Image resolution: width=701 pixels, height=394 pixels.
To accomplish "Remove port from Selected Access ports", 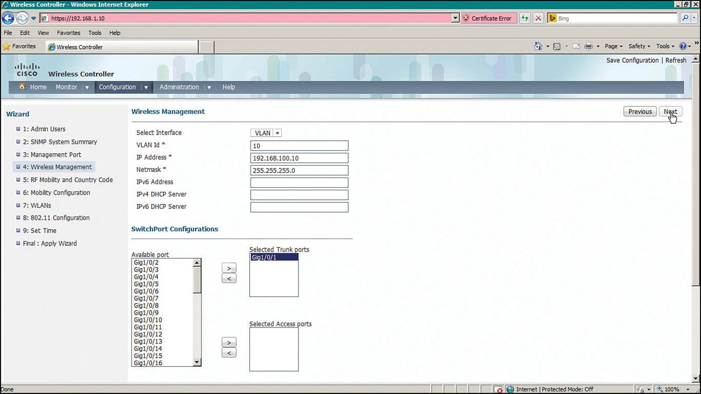I will tap(229, 353).
